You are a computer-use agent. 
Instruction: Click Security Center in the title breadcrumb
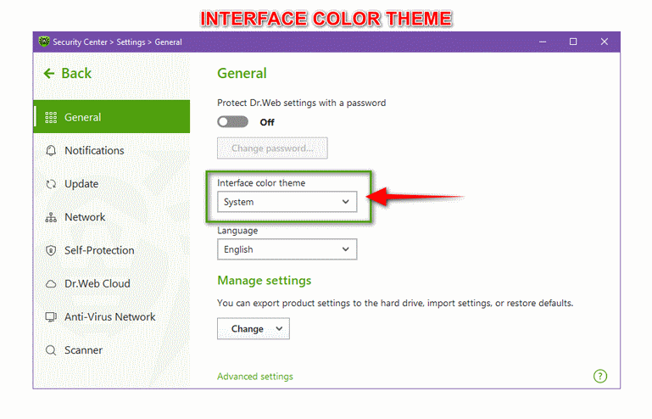(80, 42)
